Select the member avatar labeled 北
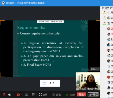Image resolution: width=113 pixels, height=98 pixels. click(109, 40)
